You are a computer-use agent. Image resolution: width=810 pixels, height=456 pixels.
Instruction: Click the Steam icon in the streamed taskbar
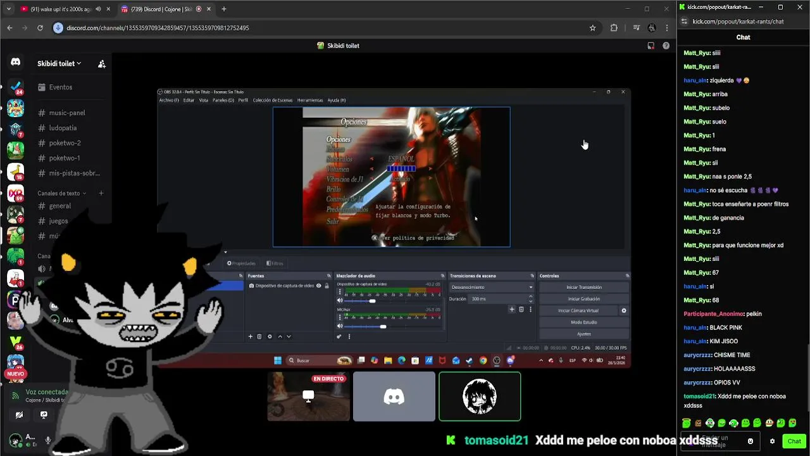tap(470, 360)
